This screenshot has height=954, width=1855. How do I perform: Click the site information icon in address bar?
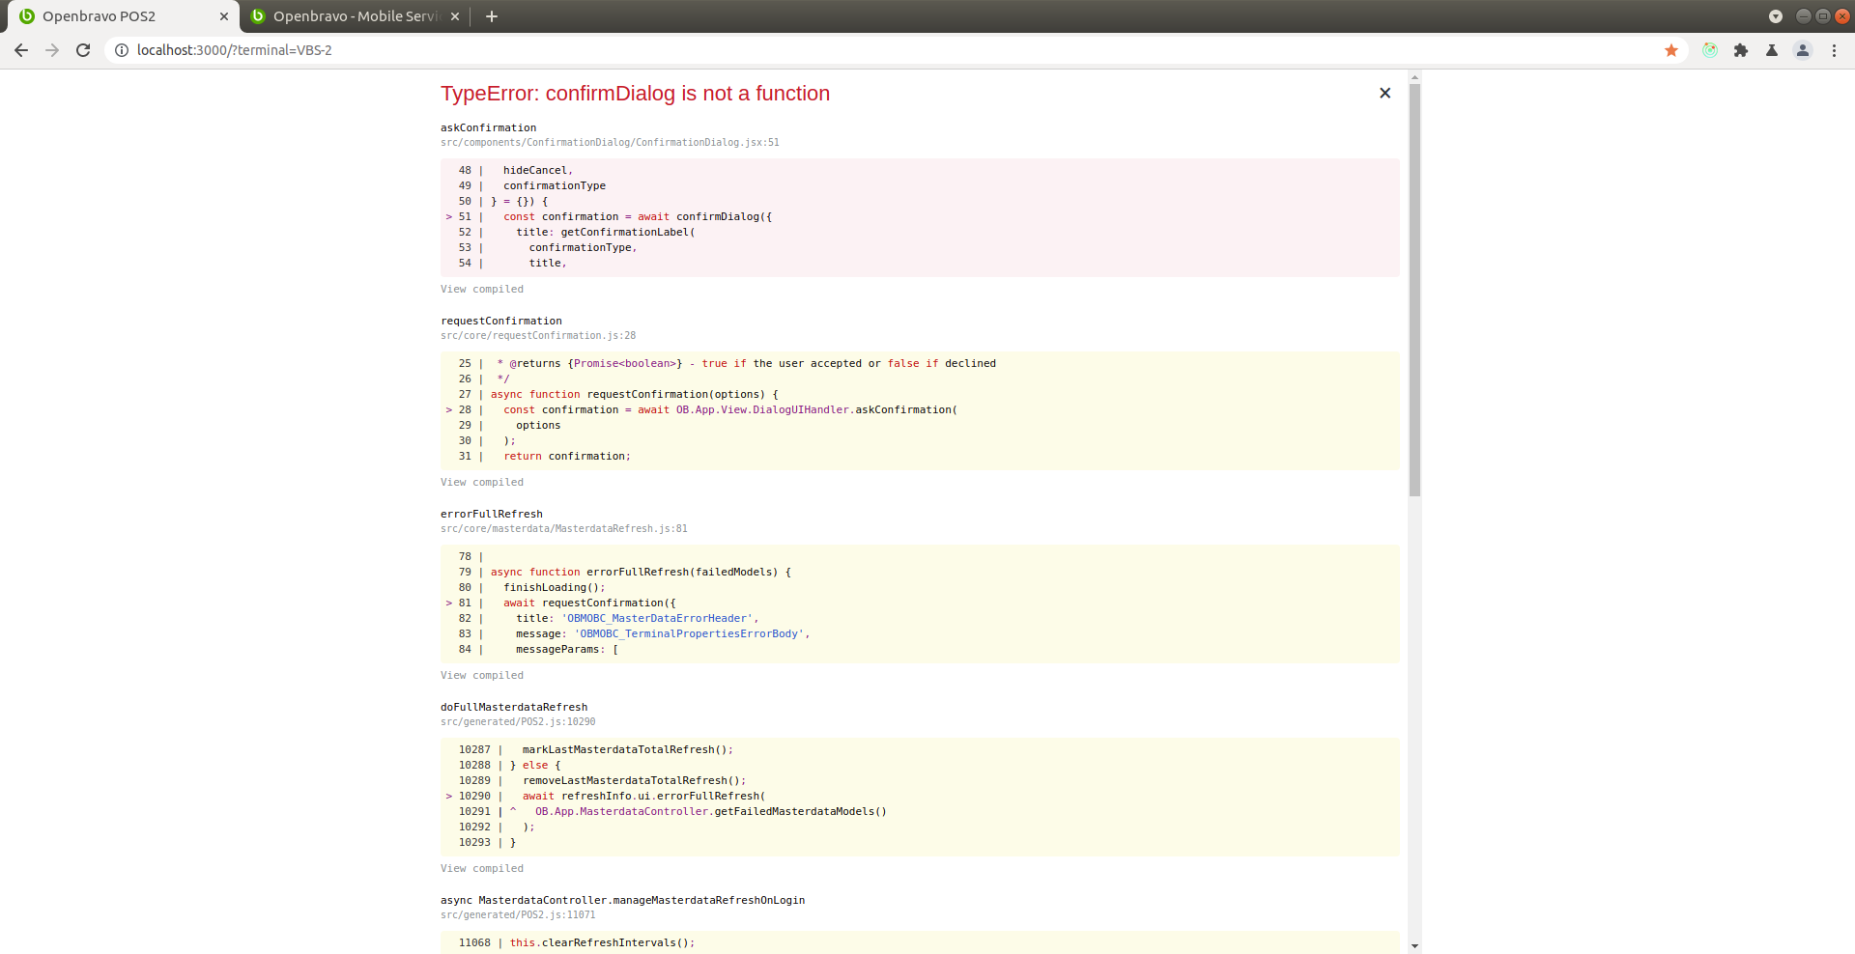pyautogui.click(x=122, y=50)
